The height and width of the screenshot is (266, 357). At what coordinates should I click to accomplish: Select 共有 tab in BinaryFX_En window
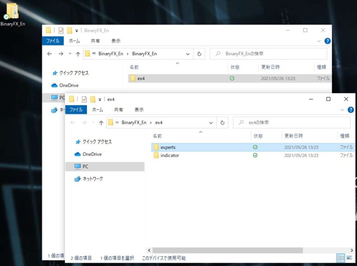tap(96, 41)
